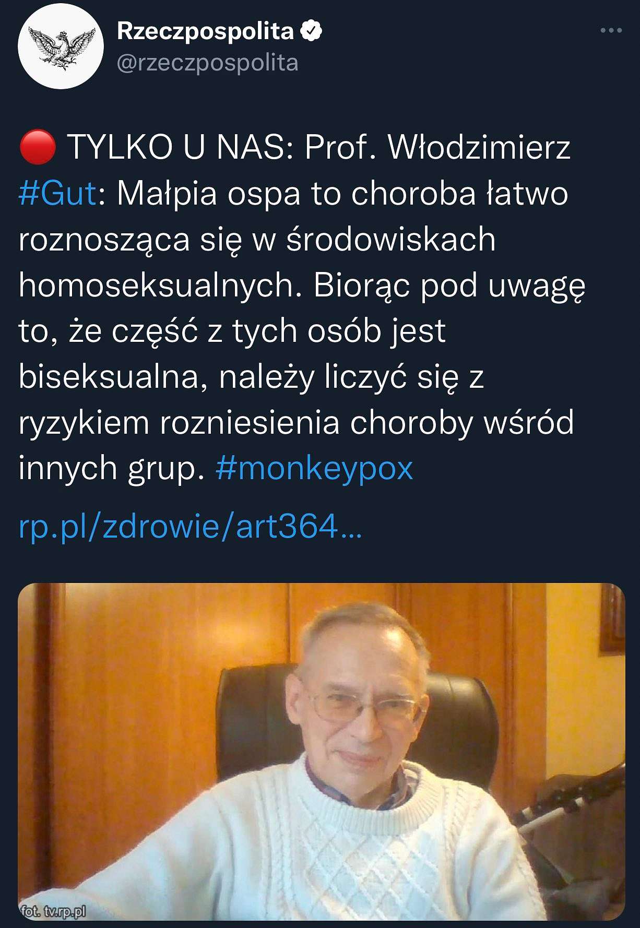Click the @rzeczpospolita handle
The height and width of the screenshot is (928, 640).
(207, 63)
